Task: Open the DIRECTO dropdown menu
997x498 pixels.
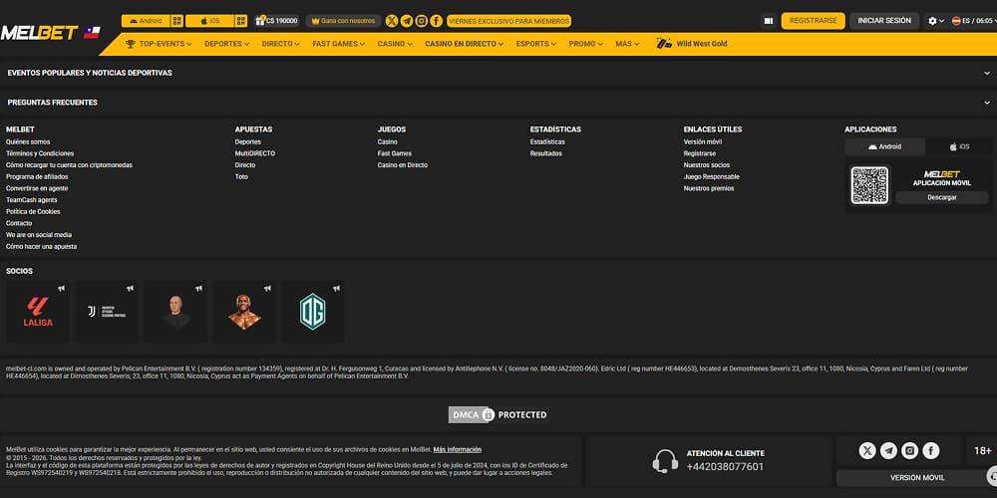Action: (280, 44)
